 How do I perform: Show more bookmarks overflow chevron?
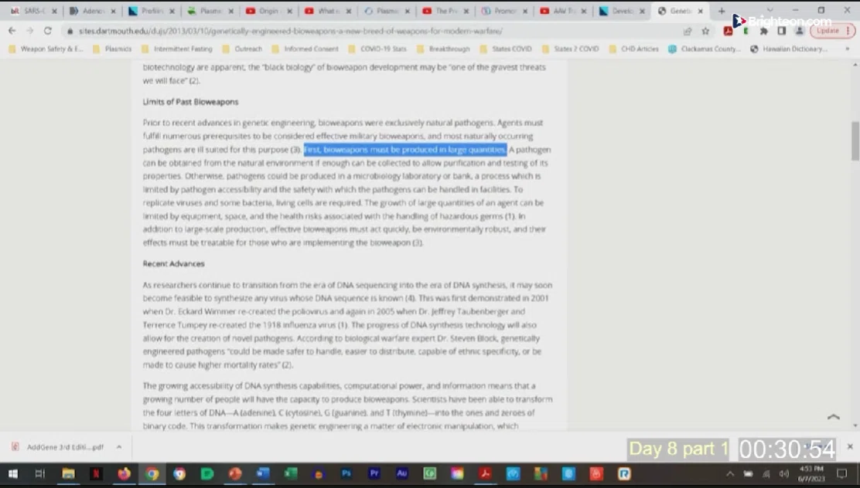tap(848, 49)
